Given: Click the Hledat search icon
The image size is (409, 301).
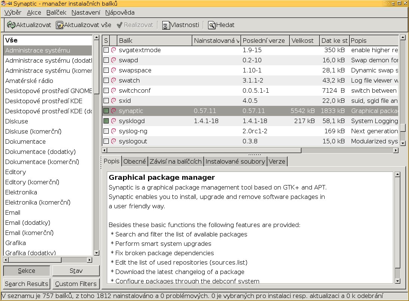Looking at the screenshot, I should (212, 25).
